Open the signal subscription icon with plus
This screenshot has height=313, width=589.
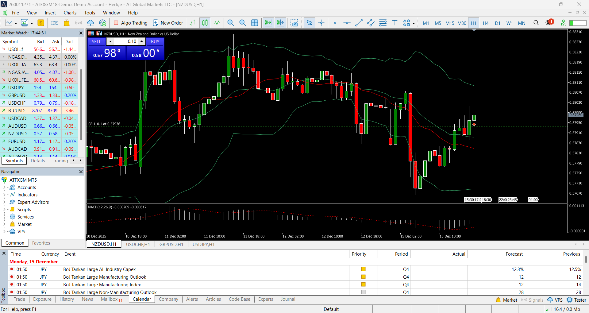click(x=103, y=23)
